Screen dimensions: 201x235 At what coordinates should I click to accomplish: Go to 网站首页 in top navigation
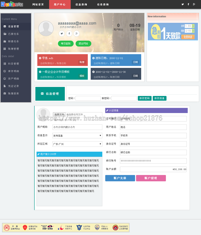[x=38, y=5]
